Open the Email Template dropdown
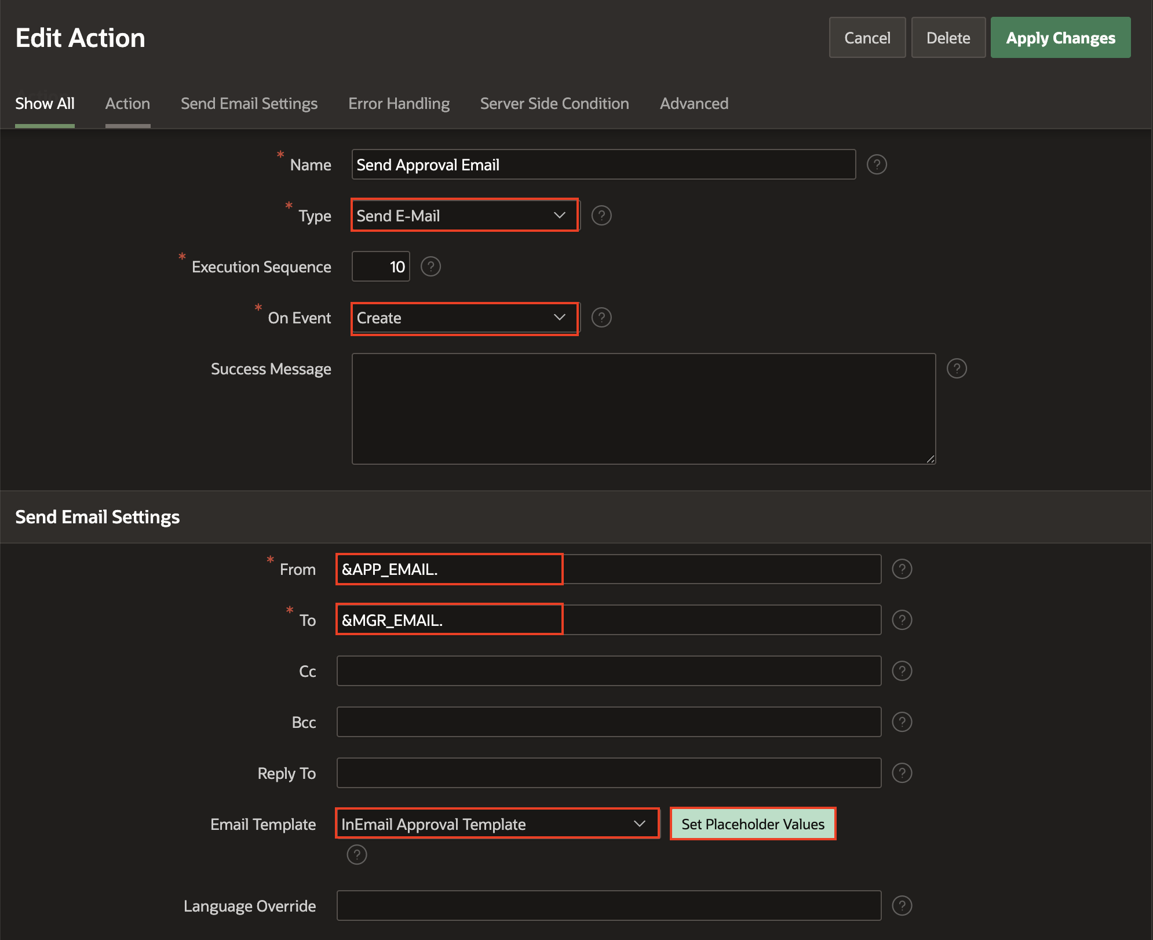 coord(497,824)
